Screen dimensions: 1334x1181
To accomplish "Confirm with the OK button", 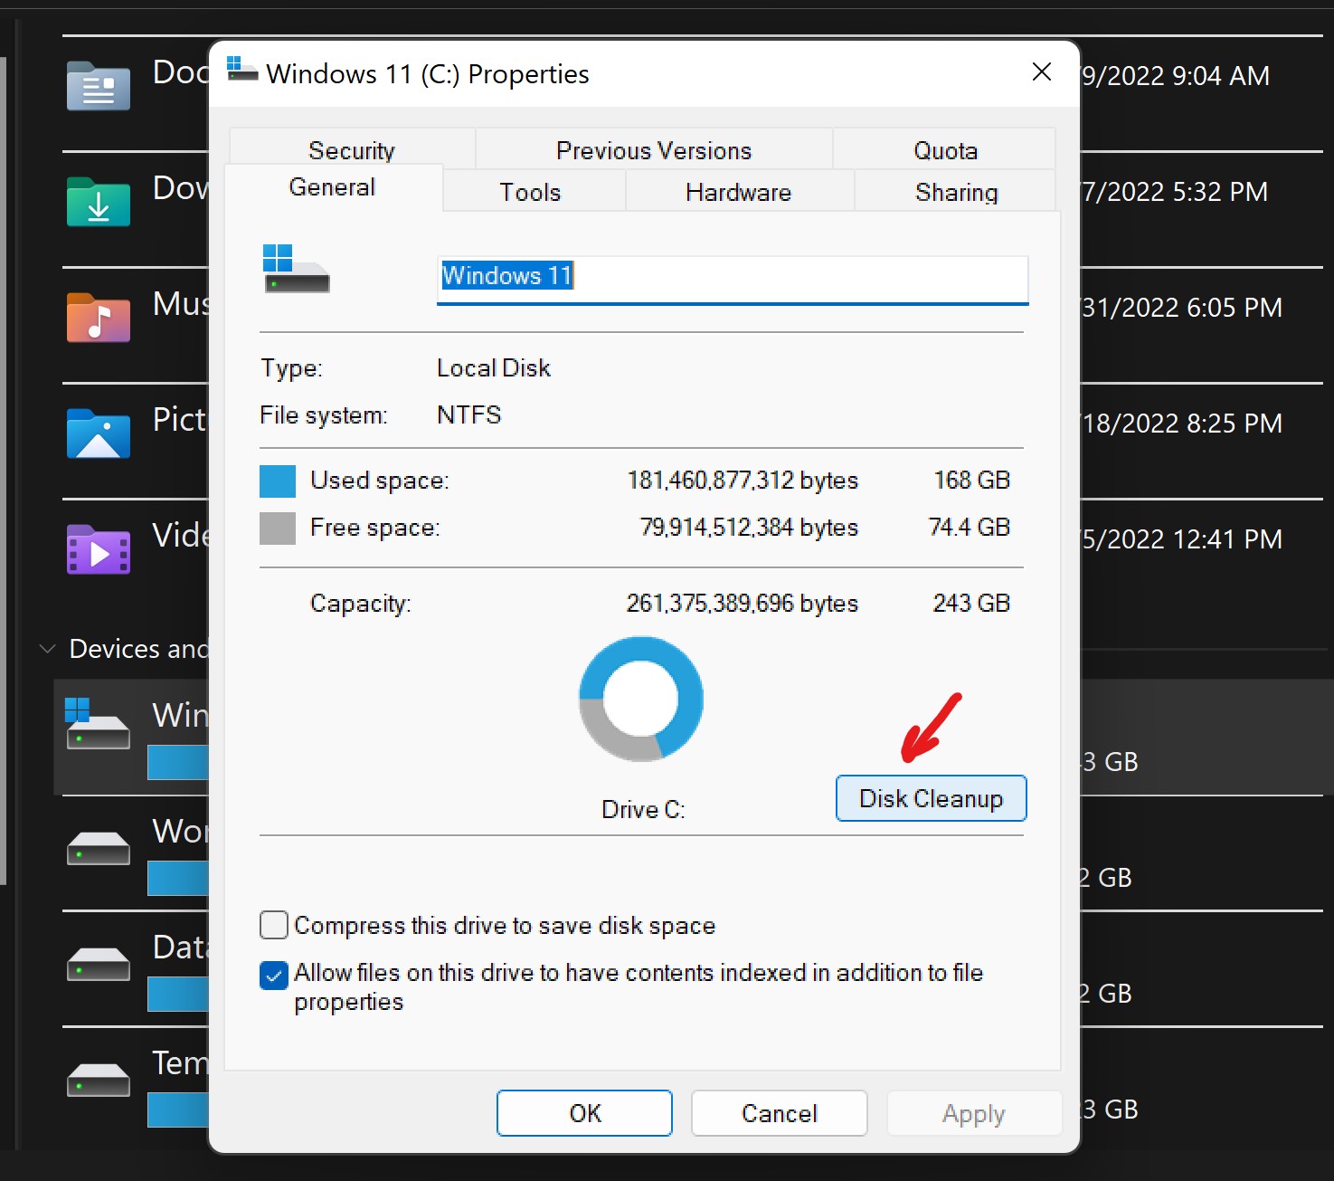I will pos(584,1113).
